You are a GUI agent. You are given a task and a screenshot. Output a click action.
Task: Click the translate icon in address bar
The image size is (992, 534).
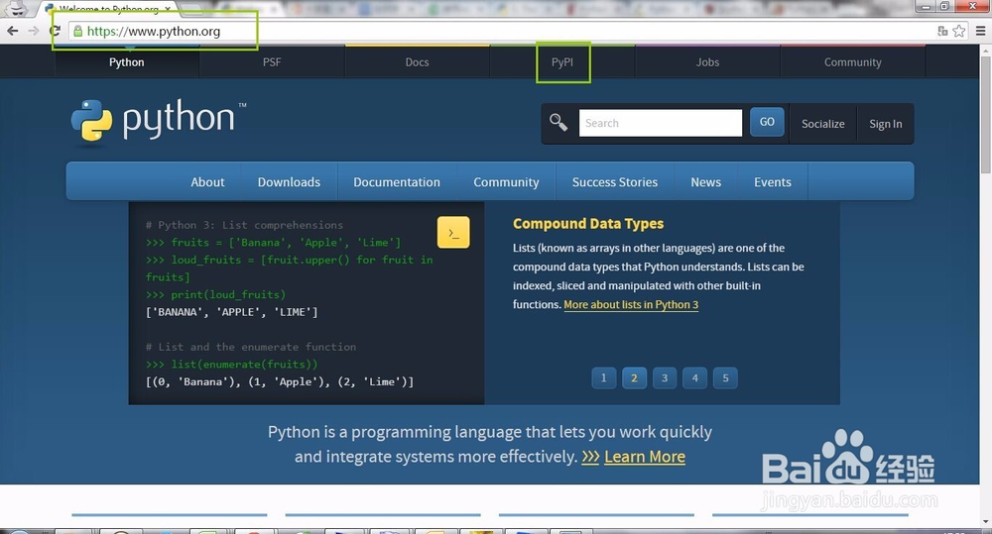[x=942, y=31]
